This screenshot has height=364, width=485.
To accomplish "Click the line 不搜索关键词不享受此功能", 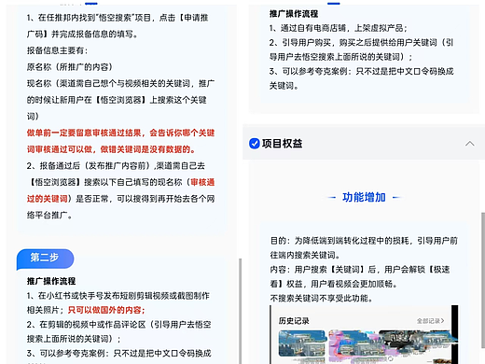I will coord(321,299).
